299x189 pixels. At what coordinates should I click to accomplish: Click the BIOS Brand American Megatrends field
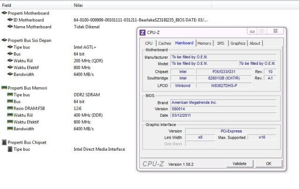[x=223, y=103]
